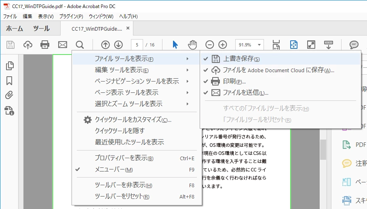Click the read mode toolbar icon

coord(328,45)
